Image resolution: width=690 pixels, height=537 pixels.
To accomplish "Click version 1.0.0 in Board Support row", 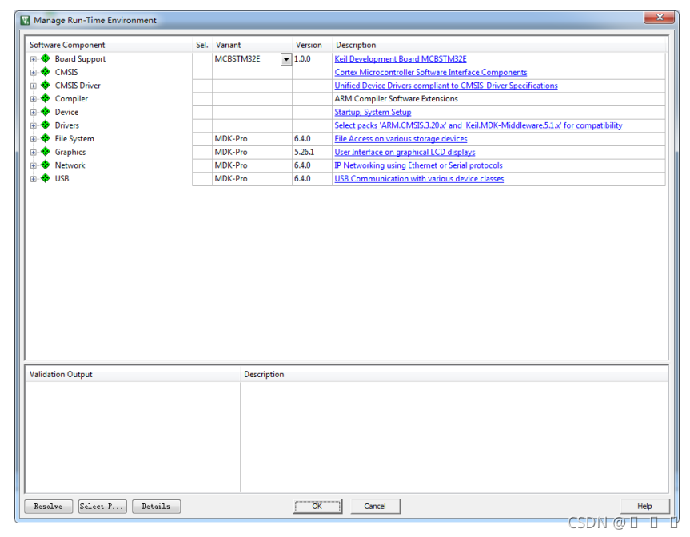I will (x=302, y=59).
